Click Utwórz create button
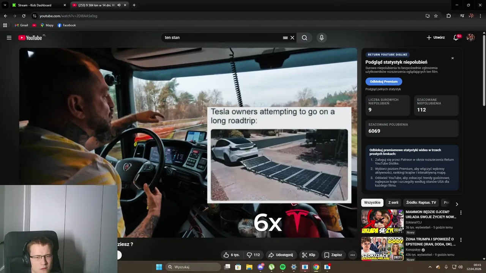This screenshot has height=273, width=486. pos(436,38)
